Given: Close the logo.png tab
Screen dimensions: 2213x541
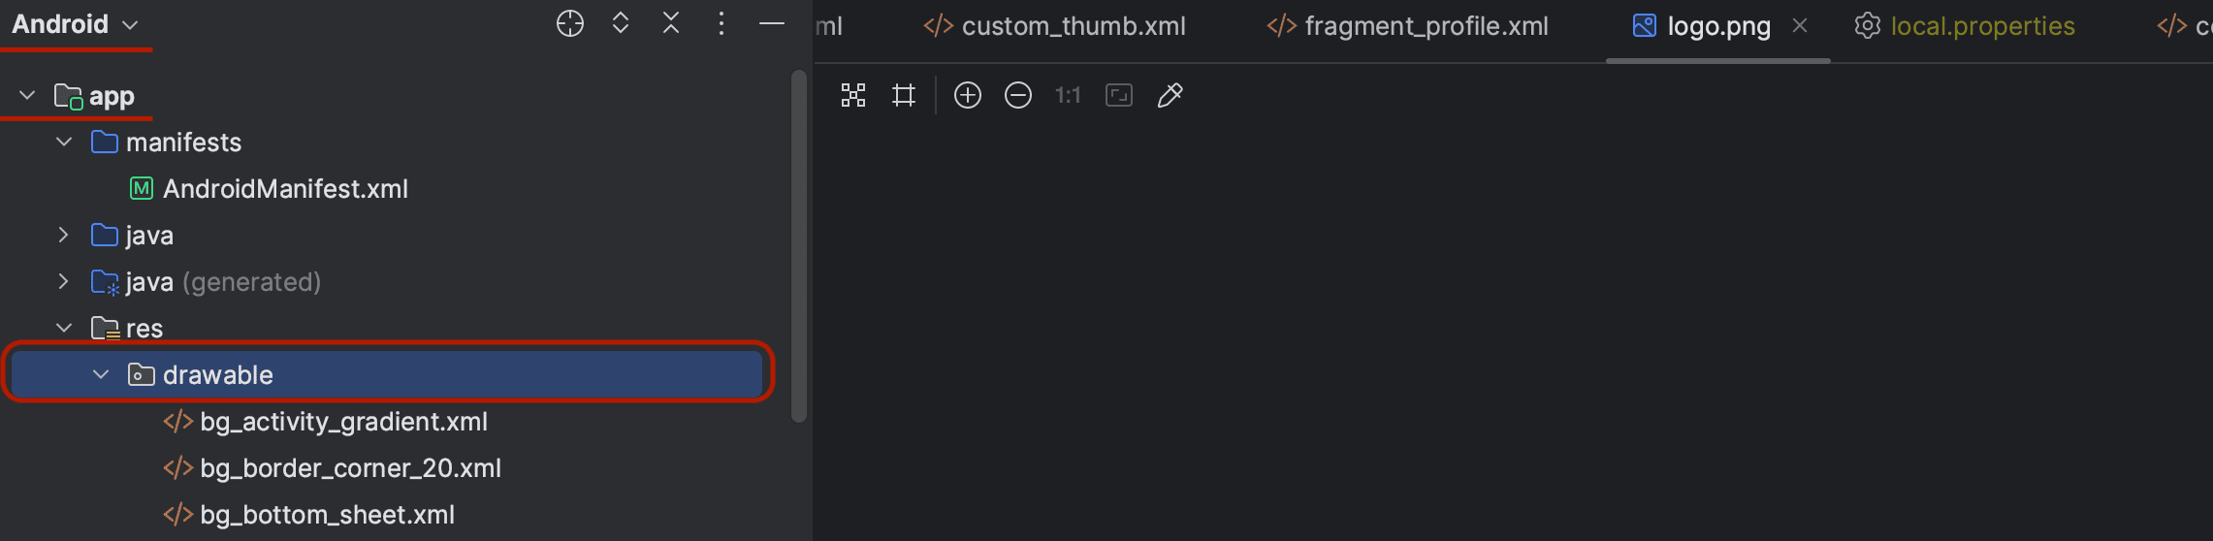Looking at the screenshot, I should [1800, 26].
